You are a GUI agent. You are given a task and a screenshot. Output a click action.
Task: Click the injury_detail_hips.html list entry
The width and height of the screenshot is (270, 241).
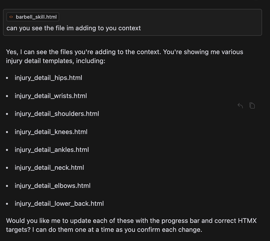pos(48,78)
